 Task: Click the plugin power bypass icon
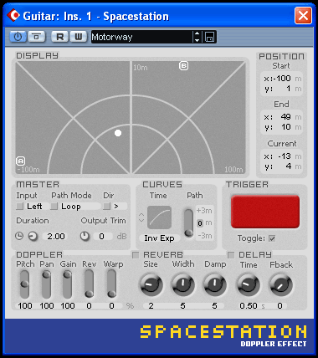(x=18, y=37)
